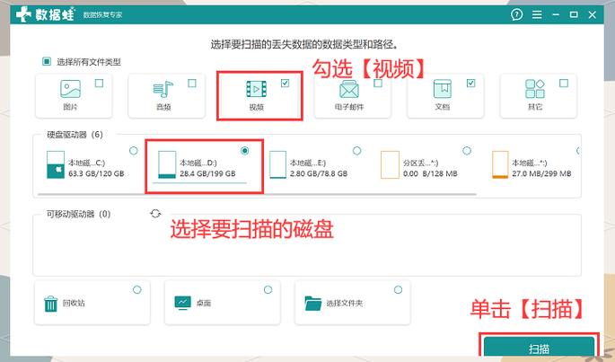615x362 pixels.
Task: Click the 63.3 GB/120 GB text
Action: coord(96,173)
